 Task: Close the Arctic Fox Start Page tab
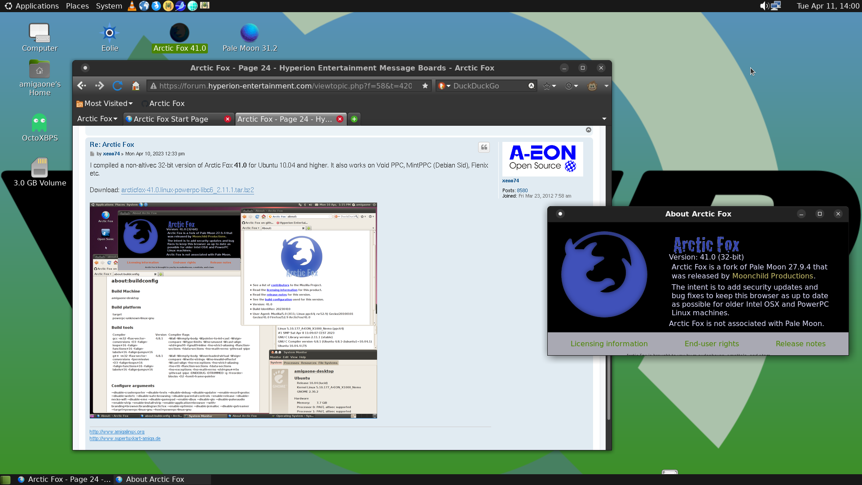228,119
